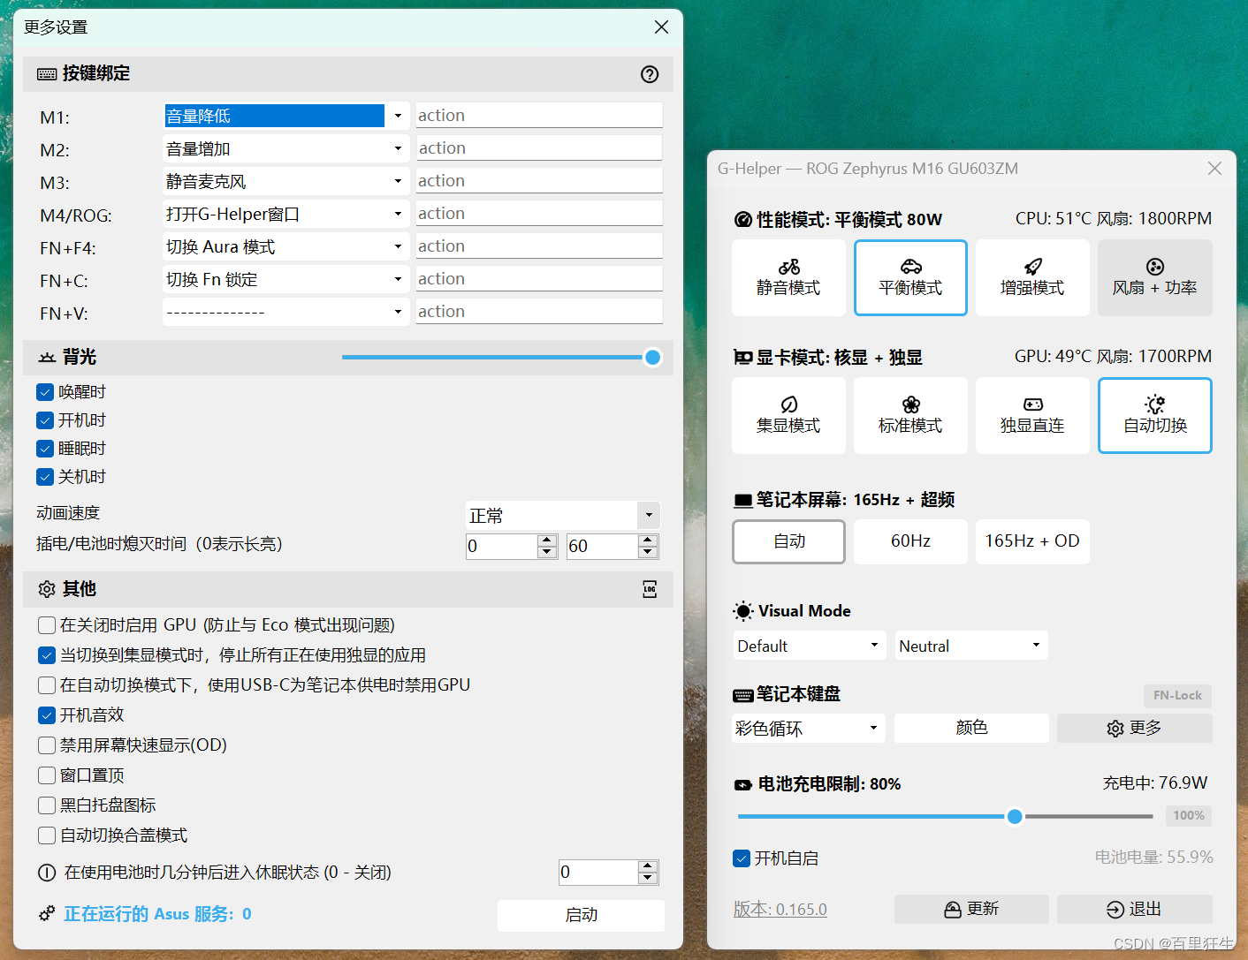Enable 黑白托盘图标 checkbox
Image resolution: width=1248 pixels, height=960 pixels.
click(x=47, y=805)
